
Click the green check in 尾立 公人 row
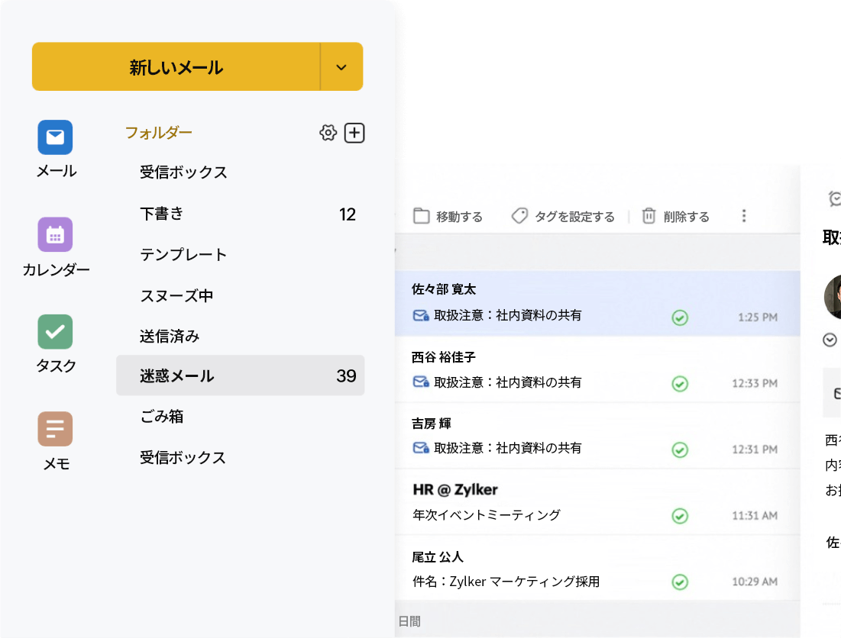coord(680,582)
